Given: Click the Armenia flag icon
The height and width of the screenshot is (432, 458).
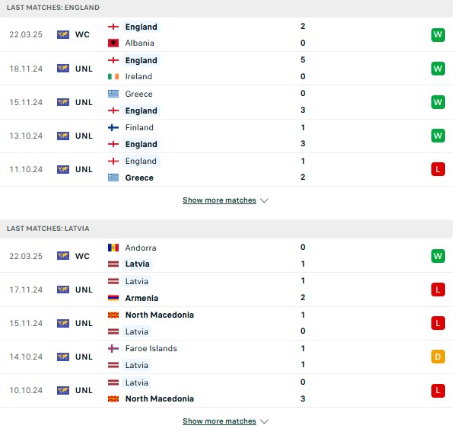Looking at the screenshot, I should pyautogui.click(x=113, y=298).
